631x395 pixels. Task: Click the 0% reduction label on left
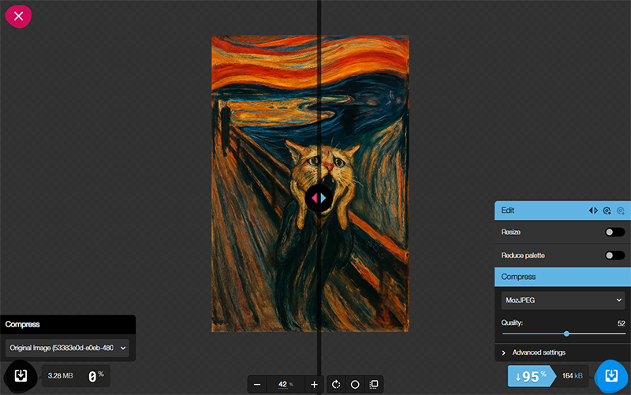click(x=95, y=376)
